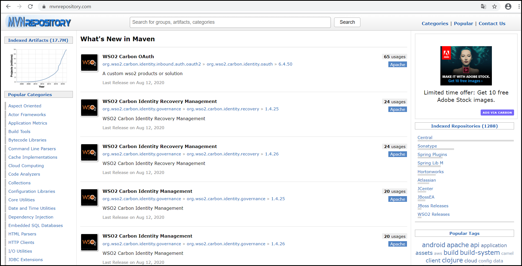Open Popular Tags header link

click(x=464, y=234)
